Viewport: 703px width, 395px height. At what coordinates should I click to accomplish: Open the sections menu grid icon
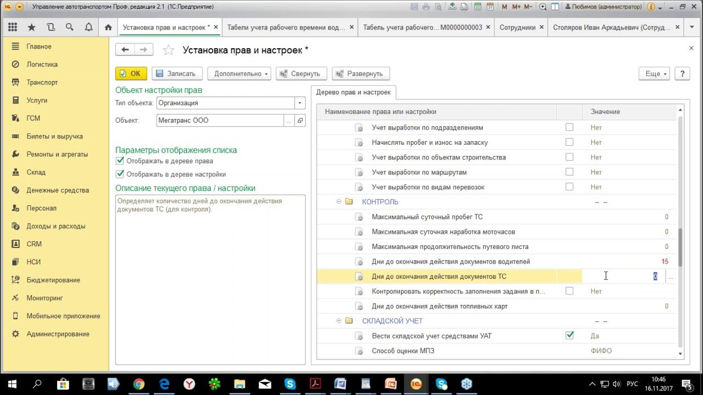coord(13,27)
